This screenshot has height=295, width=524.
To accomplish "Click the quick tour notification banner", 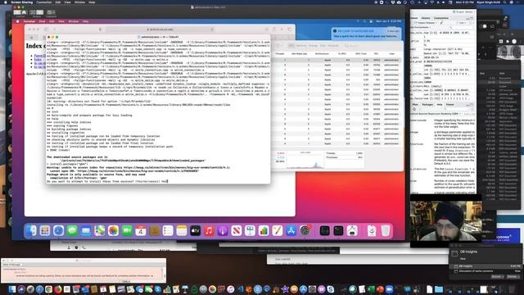I will [366, 34].
